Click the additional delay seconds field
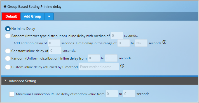This screenshot has width=199, height=103. [x=54, y=43]
